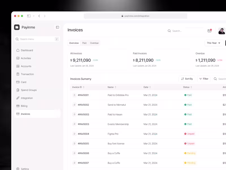Viewport: 226px width, 170px height.
Task: Click document icon for #INV0007
Action: point(74,163)
